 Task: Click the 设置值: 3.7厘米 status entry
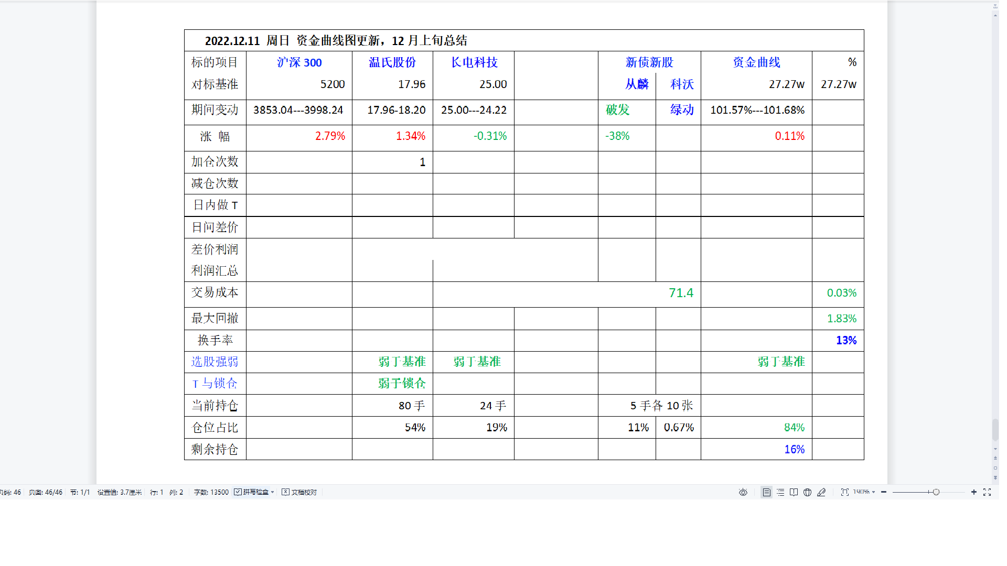(120, 492)
